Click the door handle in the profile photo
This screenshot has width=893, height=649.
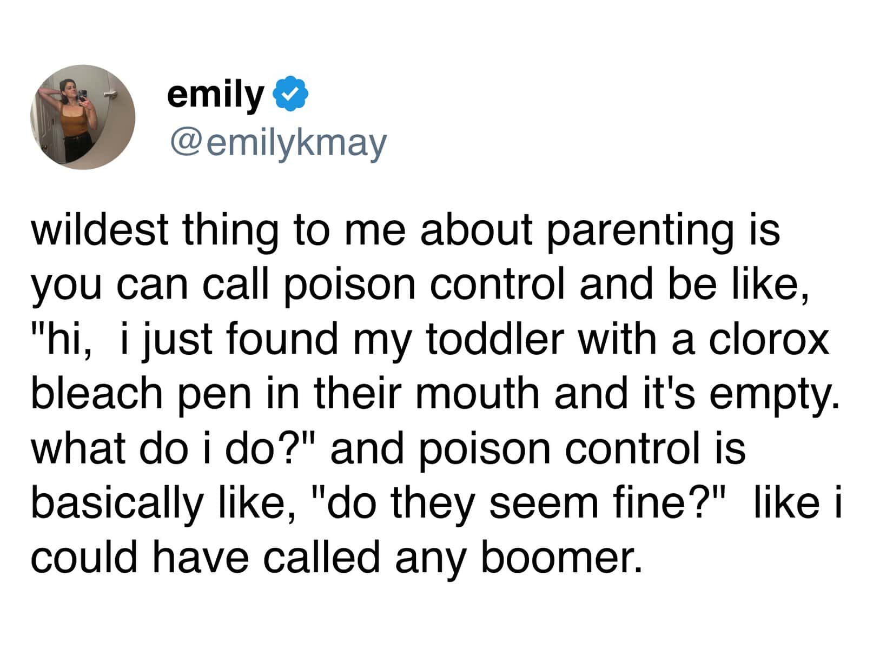(x=109, y=96)
